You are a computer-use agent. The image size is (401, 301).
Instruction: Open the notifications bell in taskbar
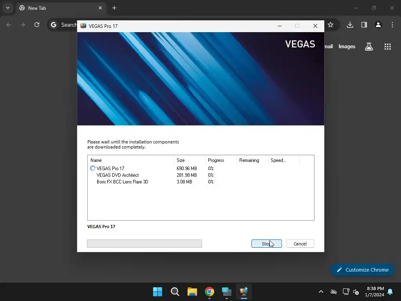(390, 292)
